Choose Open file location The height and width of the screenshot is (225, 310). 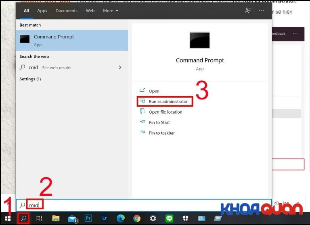coord(165,112)
